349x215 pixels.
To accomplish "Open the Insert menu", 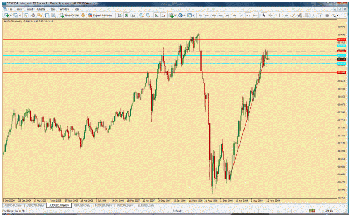I will coord(30,9).
